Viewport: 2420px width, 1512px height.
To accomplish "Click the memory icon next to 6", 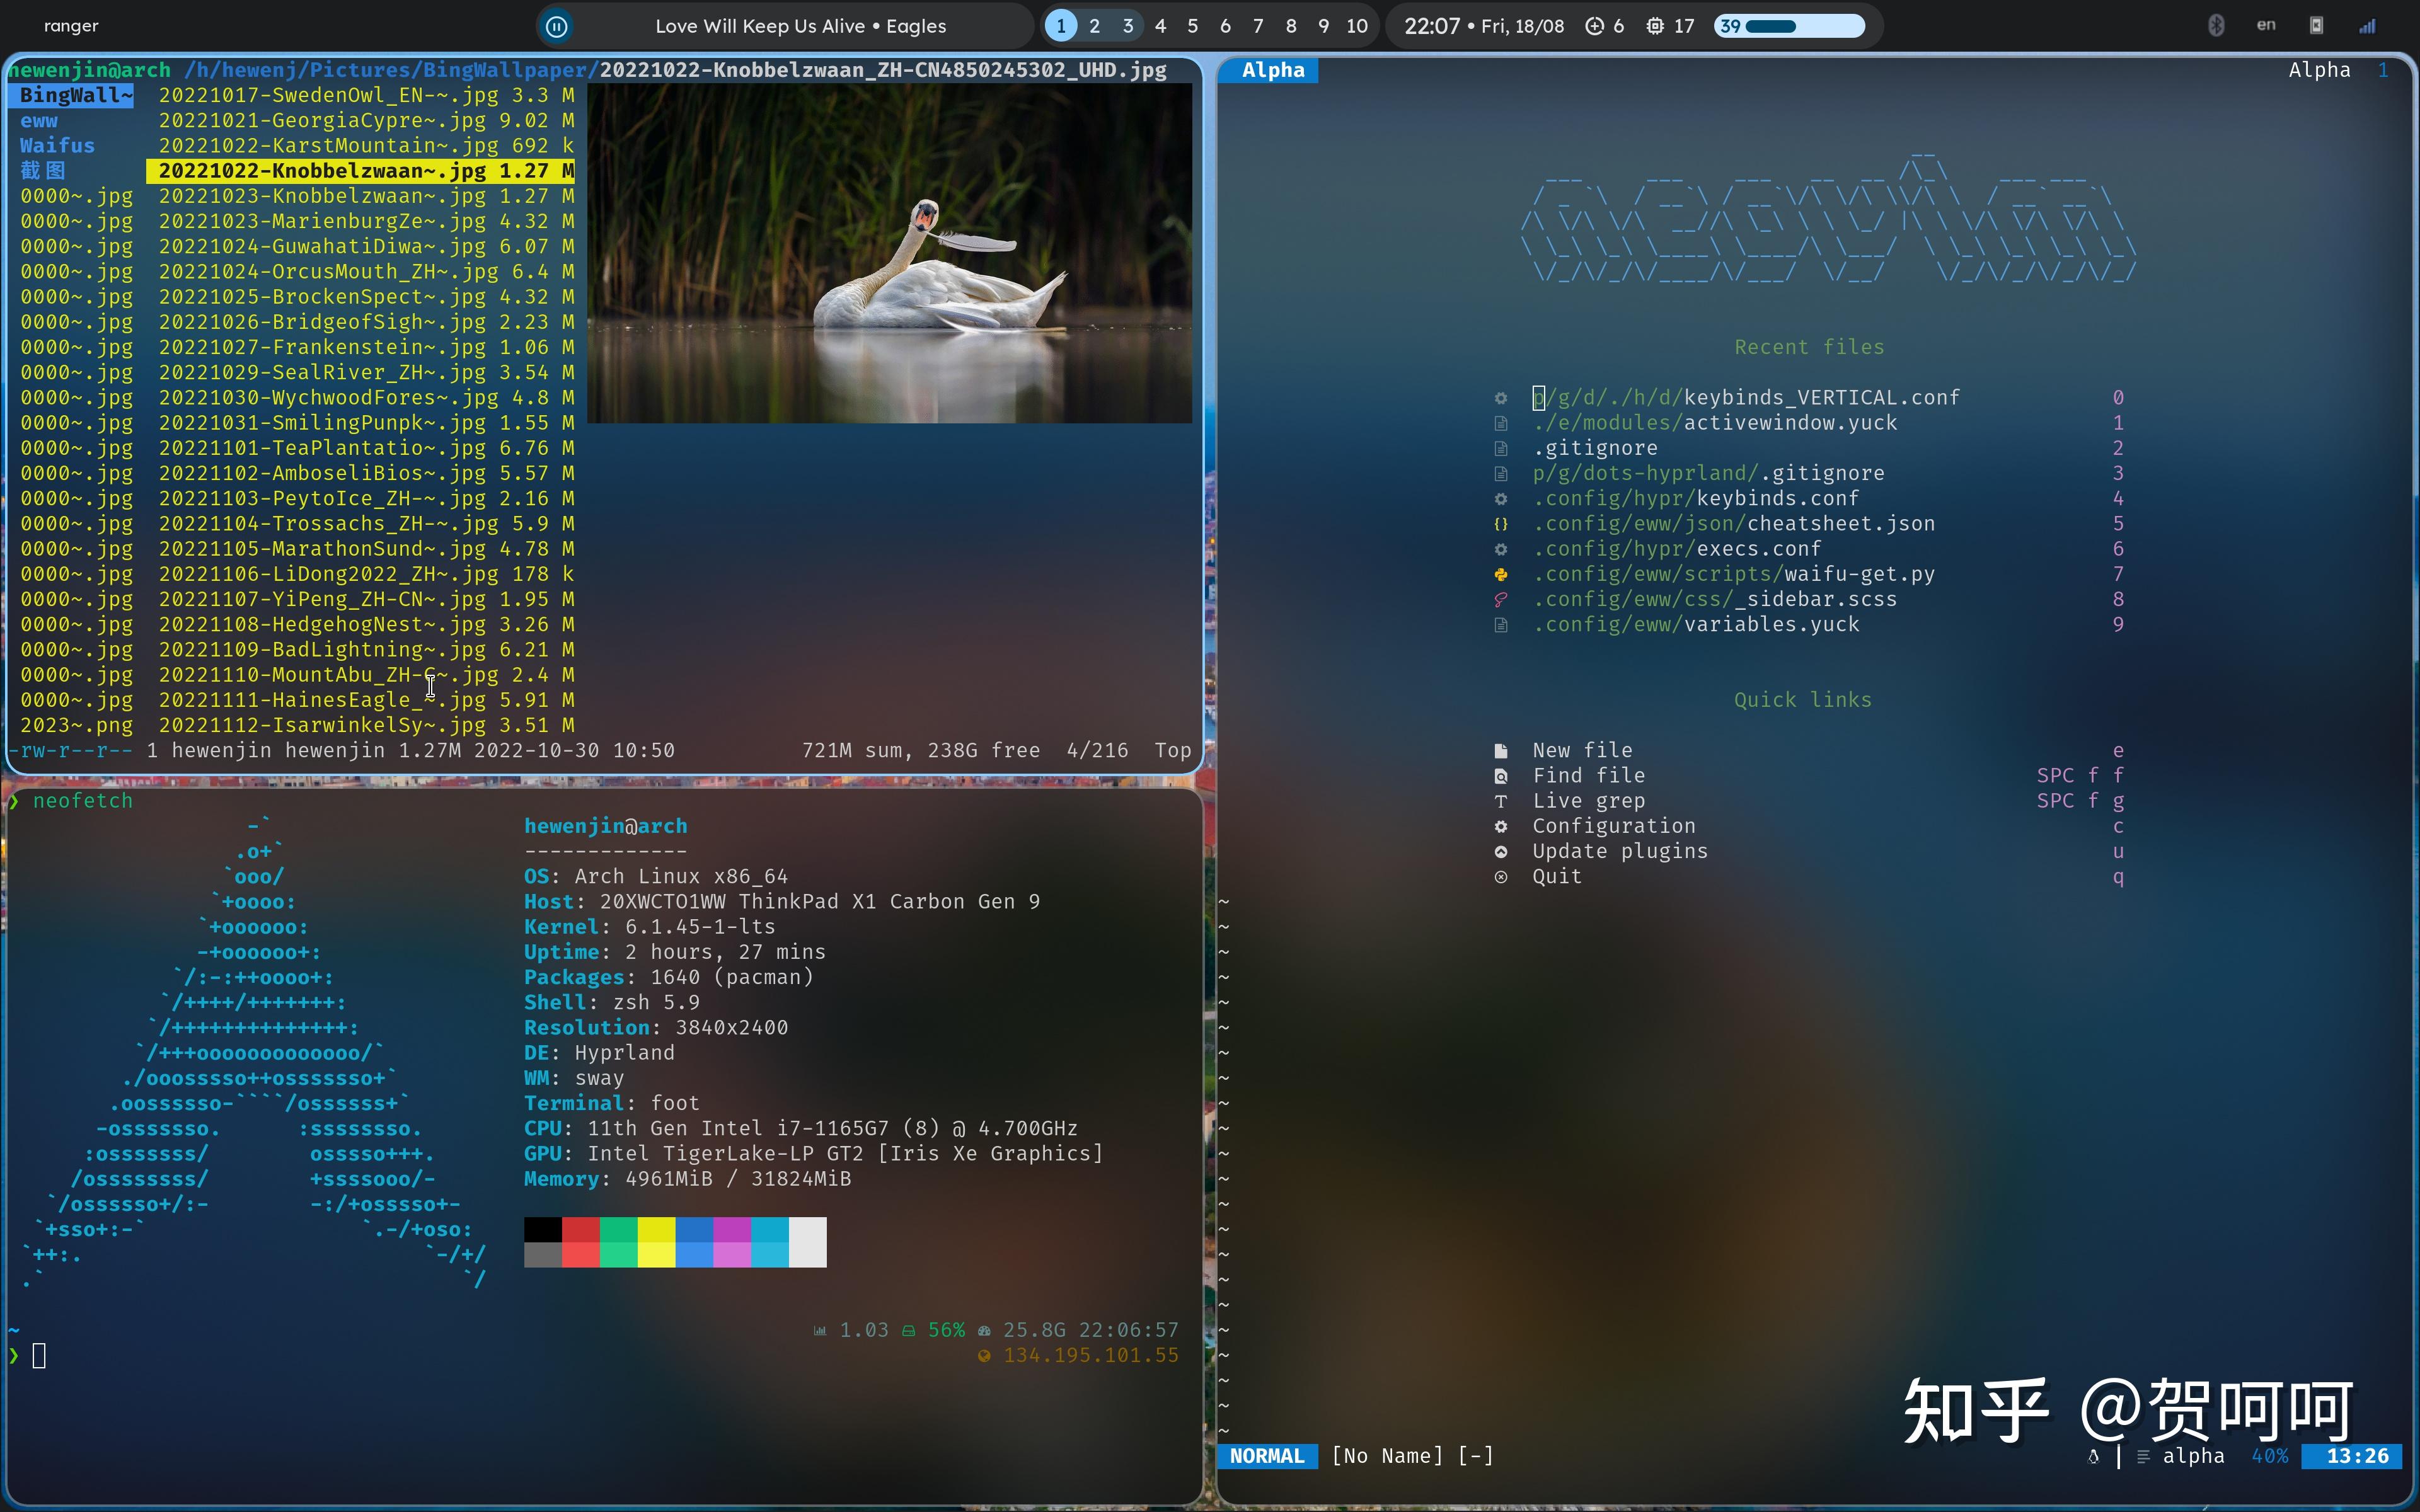I will click(x=1594, y=26).
